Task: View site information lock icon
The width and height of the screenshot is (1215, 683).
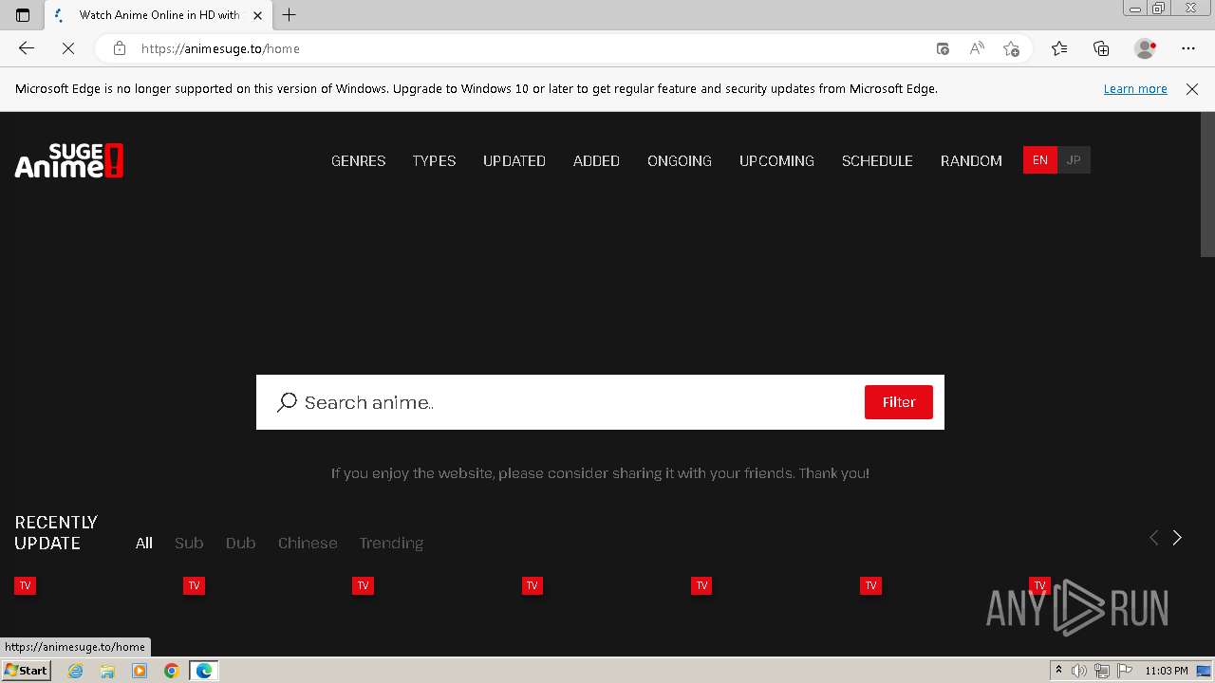Action: (120, 48)
